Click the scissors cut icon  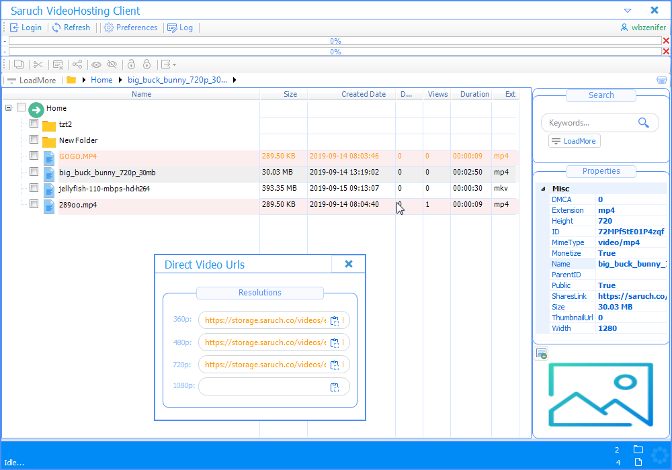(x=38, y=64)
